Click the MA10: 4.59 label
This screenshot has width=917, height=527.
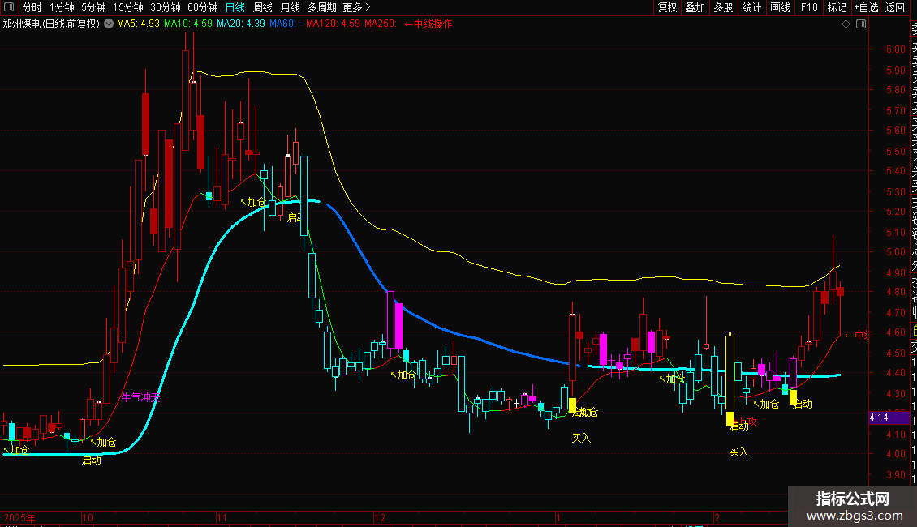pos(187,24)
